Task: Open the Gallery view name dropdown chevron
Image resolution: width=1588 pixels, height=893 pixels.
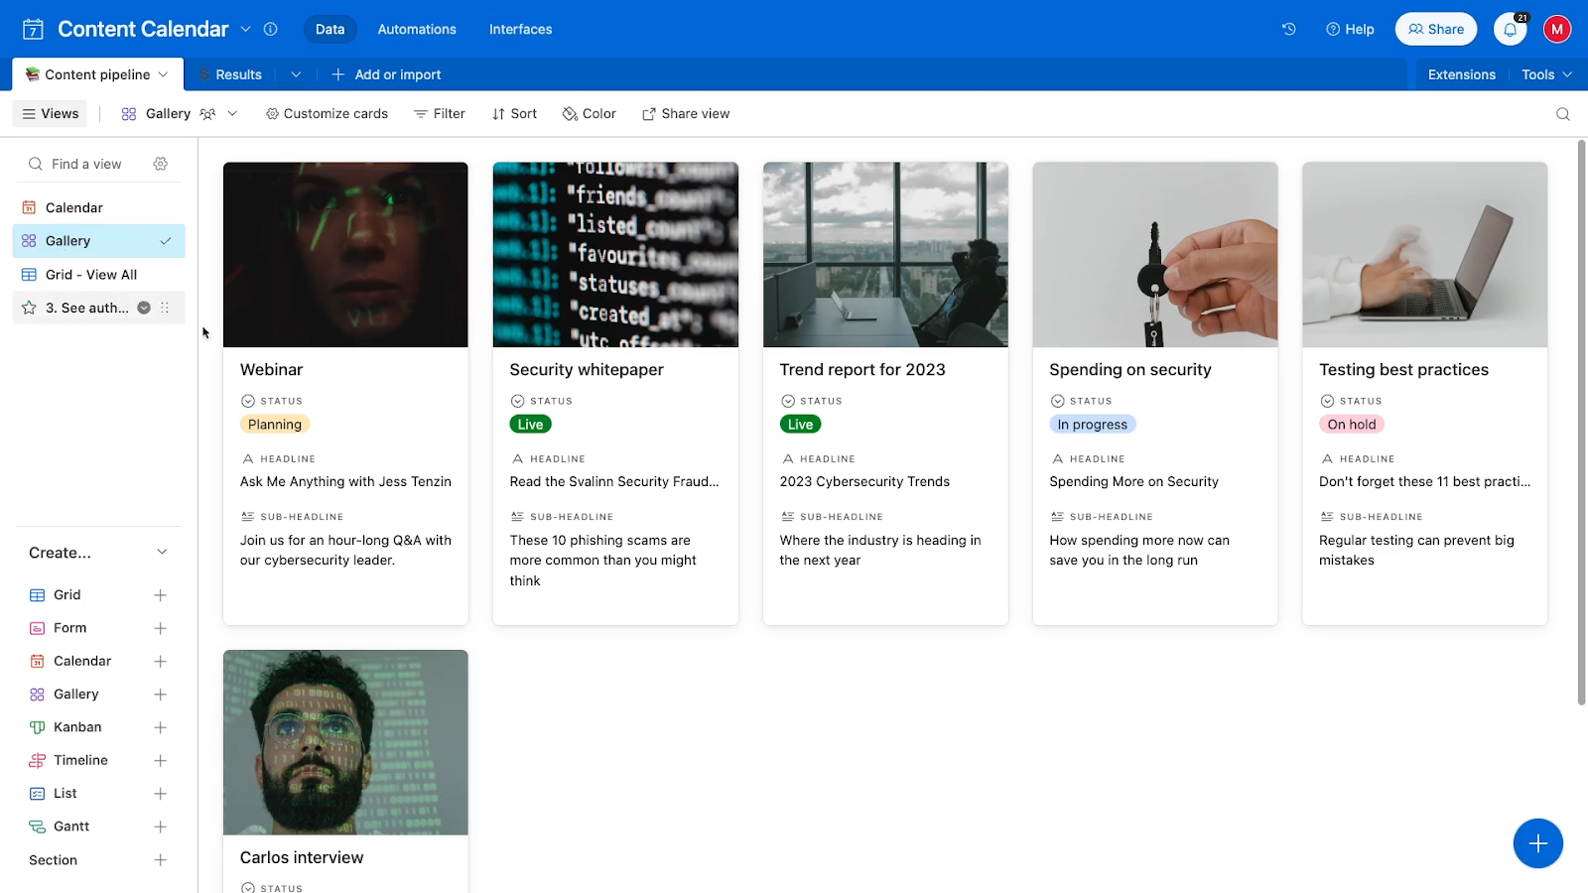Action: click(232, 114)
